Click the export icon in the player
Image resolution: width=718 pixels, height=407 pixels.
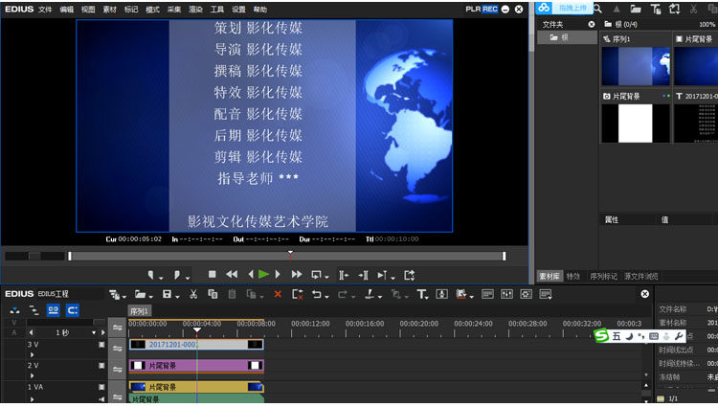pyautogui.click(x=409, y=275)
